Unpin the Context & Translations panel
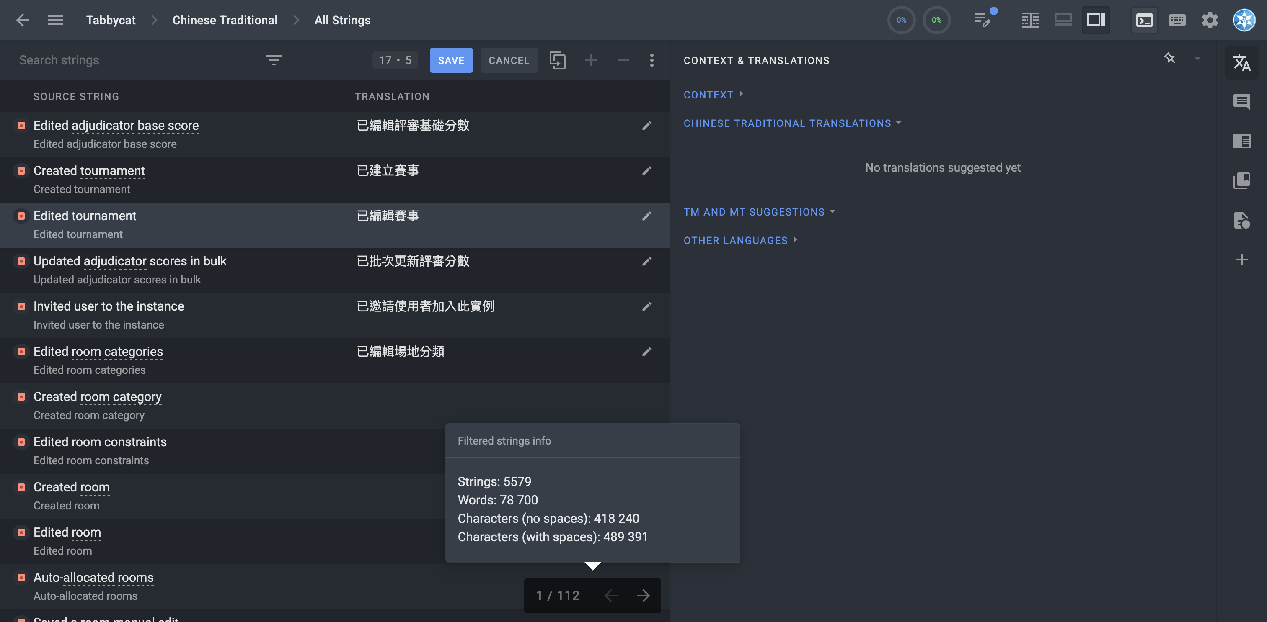 pyautogui.click(x=1170, y=58)
